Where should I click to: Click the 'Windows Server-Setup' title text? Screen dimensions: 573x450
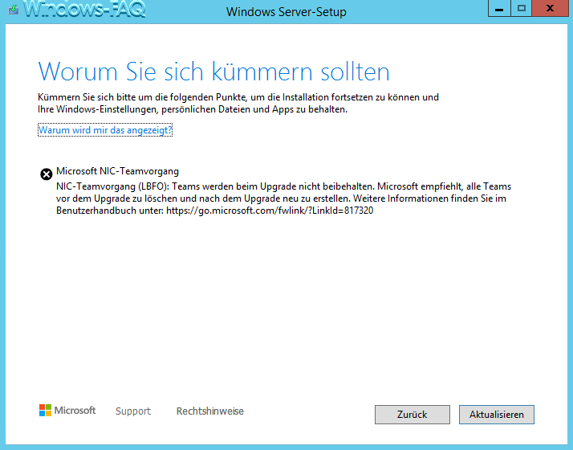[x=286, y=12]
